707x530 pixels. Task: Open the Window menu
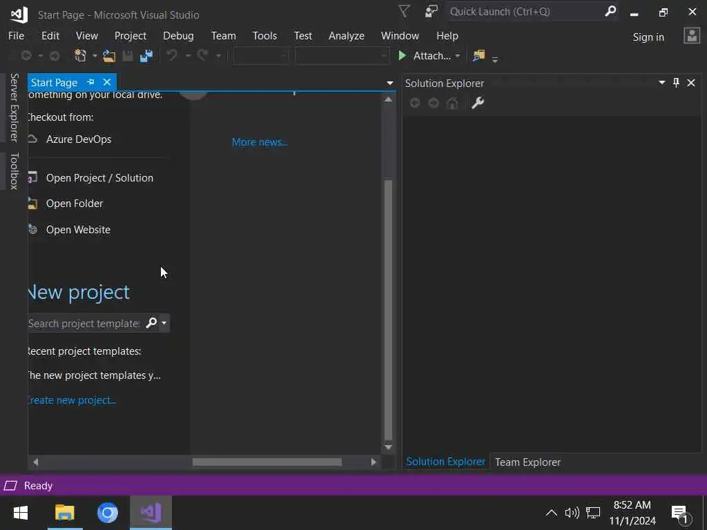[x=400, y=36]
